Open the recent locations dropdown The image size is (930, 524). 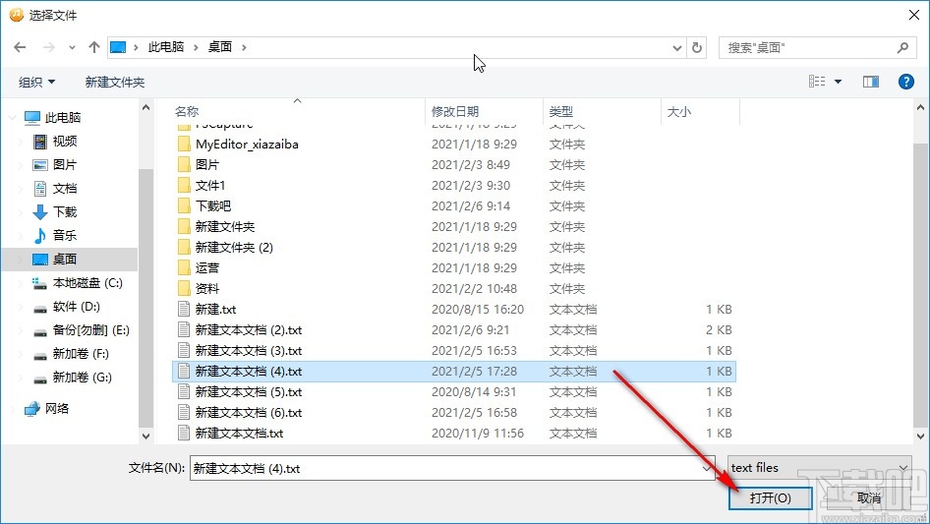72,47
